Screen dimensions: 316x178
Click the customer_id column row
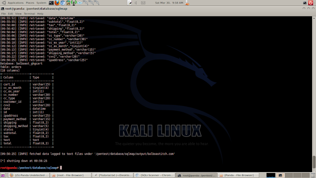(x=27, y=102)
